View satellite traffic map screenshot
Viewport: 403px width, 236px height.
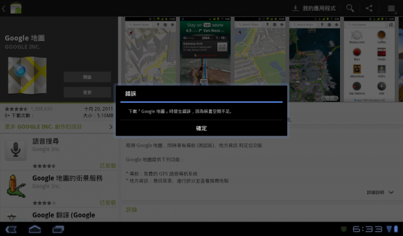[315, 59]
